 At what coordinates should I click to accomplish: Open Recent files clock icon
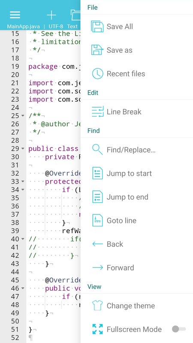pos(97,74)
